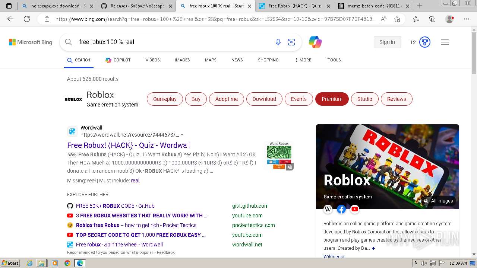Click the browser address bar URL
477x268 pixels.
pos(215,19)
